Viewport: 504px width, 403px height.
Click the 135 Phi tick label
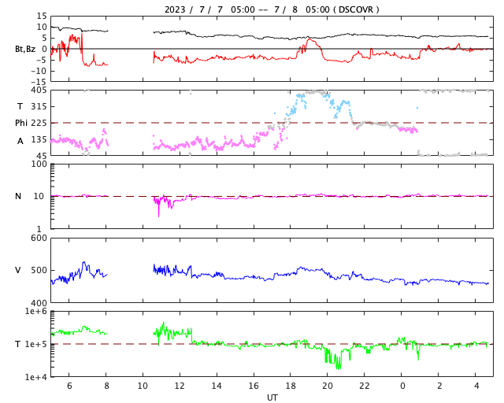click(39, 139)
